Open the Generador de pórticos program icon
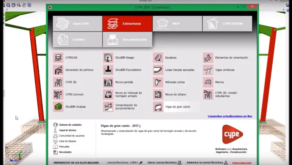Screen dimensions: 292x165 [58, 70]
